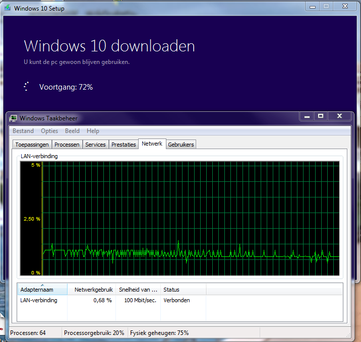Minimize the Windows 10 Setup window
361x342 pixels.
312,7
